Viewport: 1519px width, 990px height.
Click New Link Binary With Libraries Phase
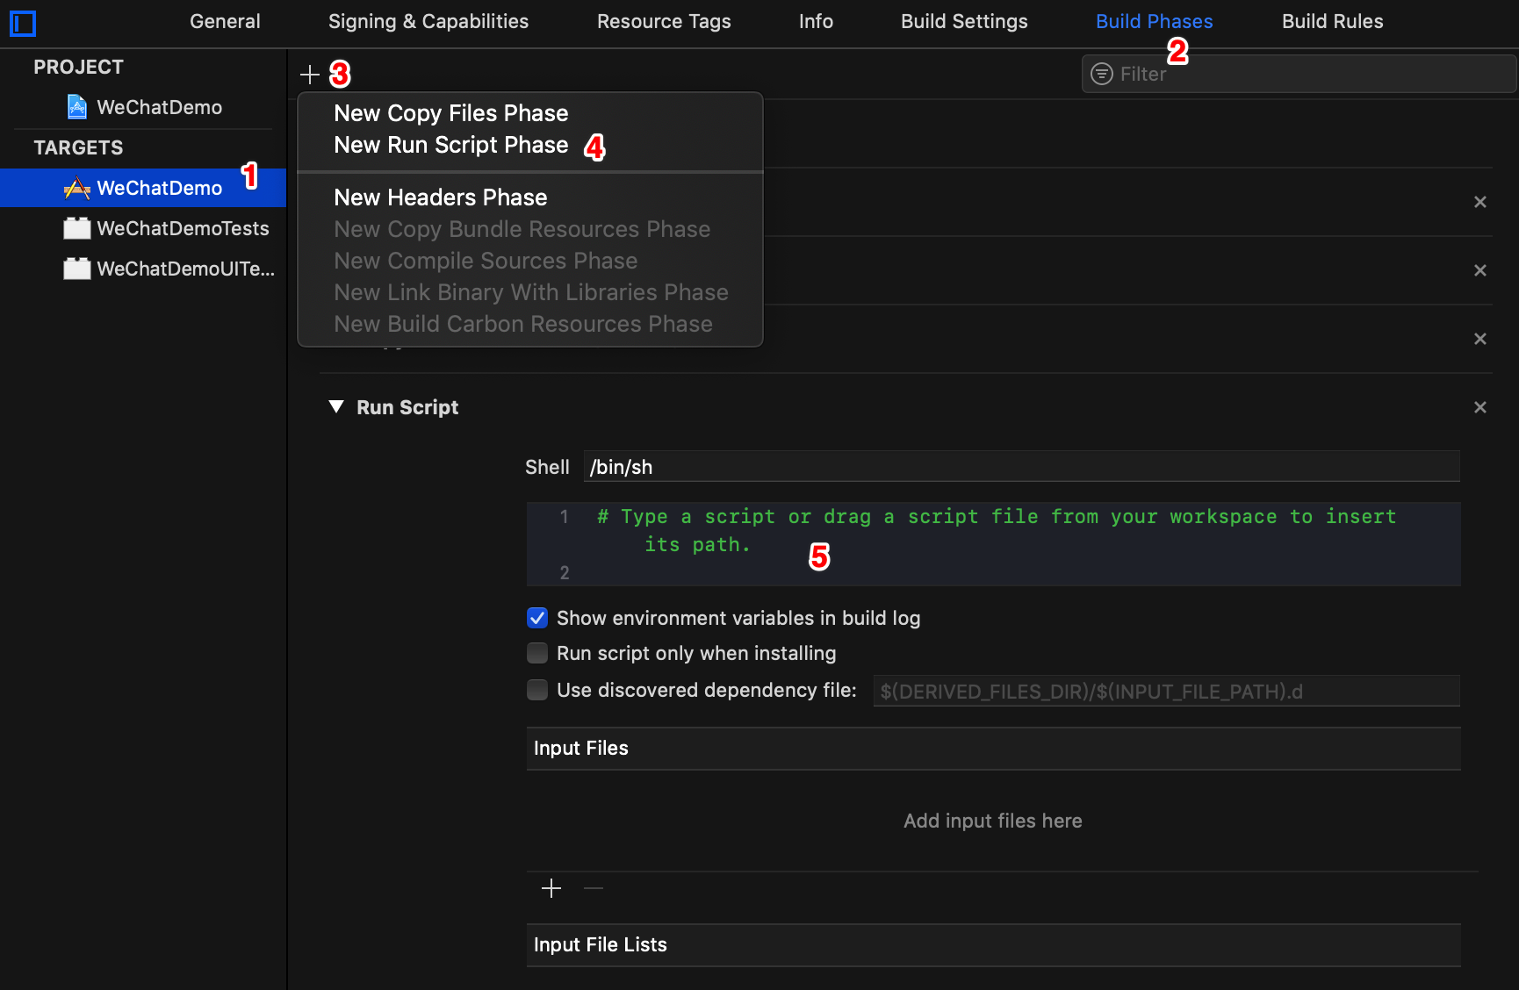[x=530, y=292]
